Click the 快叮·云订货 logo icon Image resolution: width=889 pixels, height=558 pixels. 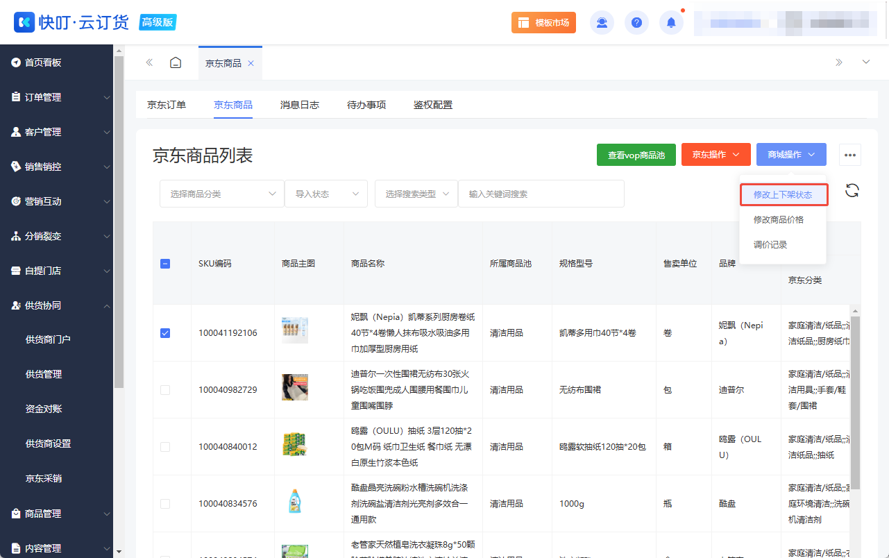pos(24,22)
